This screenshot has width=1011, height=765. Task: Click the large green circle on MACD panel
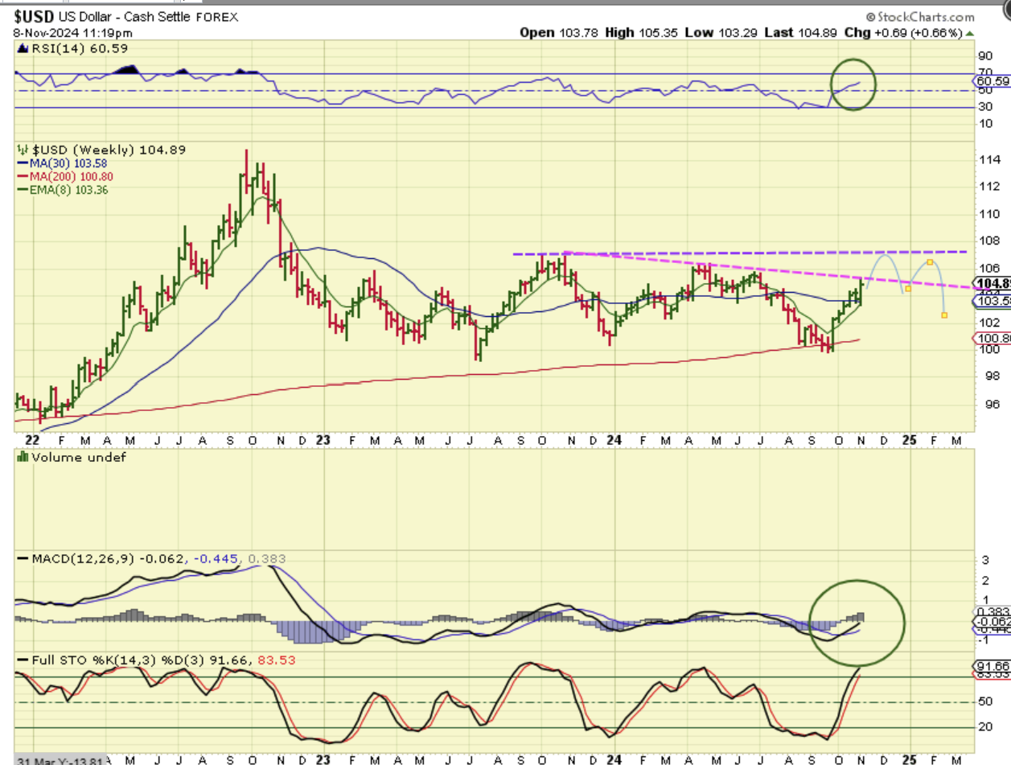[x=857, y=621]
